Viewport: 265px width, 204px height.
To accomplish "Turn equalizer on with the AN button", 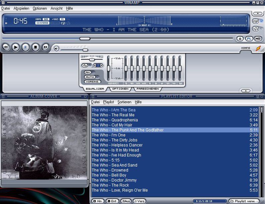I will pyautogui.click(x=87, y=72).
